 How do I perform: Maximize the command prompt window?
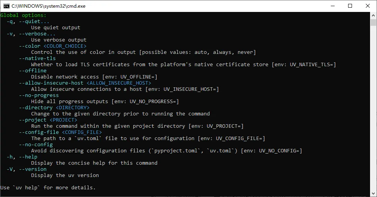[x=350, y=6]
